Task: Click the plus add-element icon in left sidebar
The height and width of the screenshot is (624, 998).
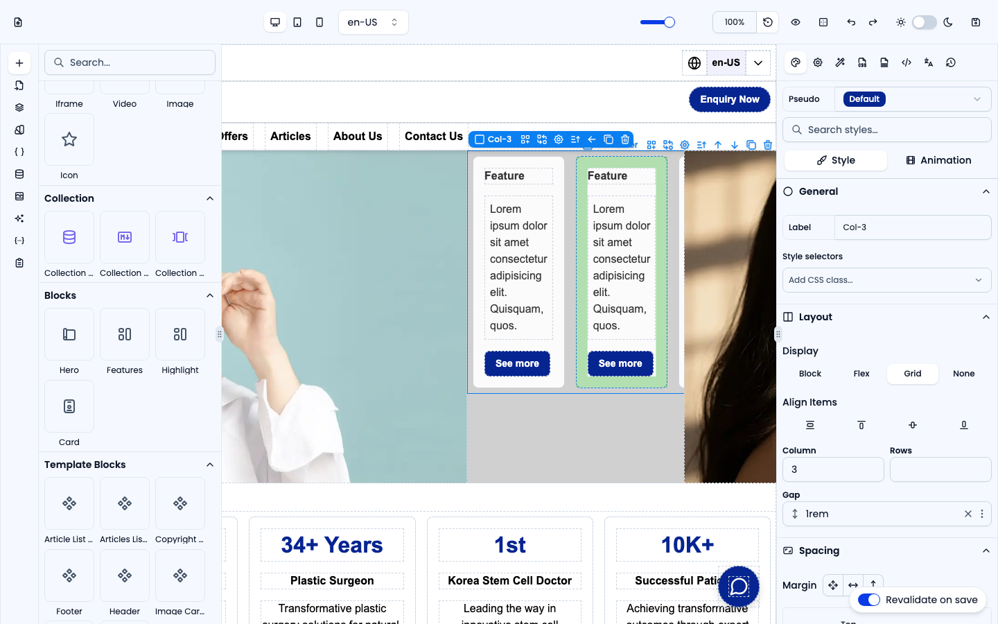Action: point(19,63)
